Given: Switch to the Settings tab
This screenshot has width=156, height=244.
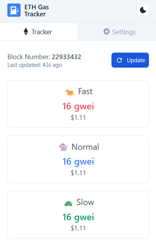Looking at the screenshot, I should (117, 32).
